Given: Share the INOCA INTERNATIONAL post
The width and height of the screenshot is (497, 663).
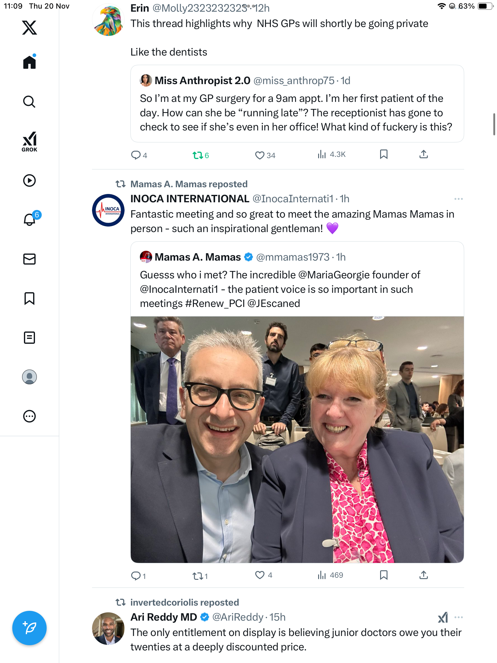Looking at the screenshot, I should (423, 575).
